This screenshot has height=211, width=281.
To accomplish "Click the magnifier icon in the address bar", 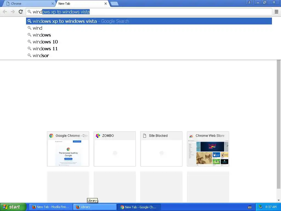I will (29, 12).
